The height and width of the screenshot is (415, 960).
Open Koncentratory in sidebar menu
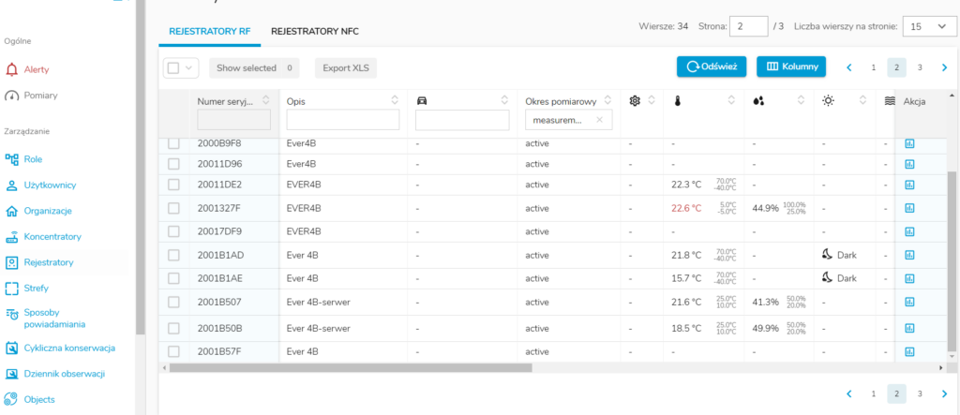pos(52,237)
